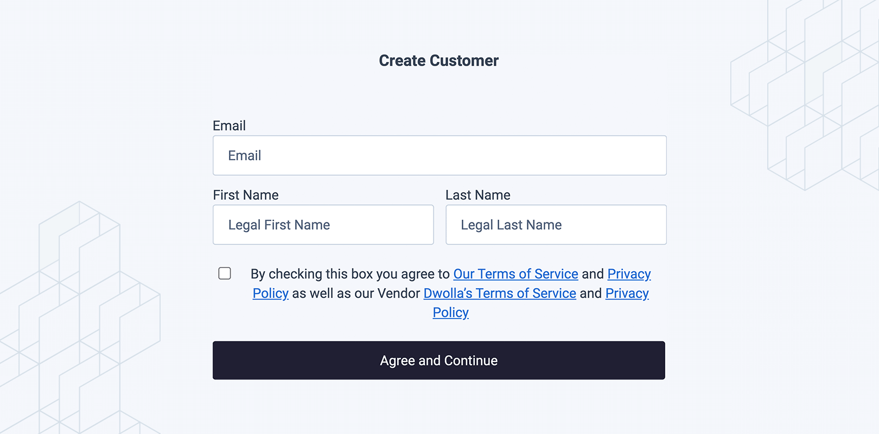Image resolution: width=879 pixels, height=434 pixels.
Task: Click the Last Name label
Action: click(478, 195)
